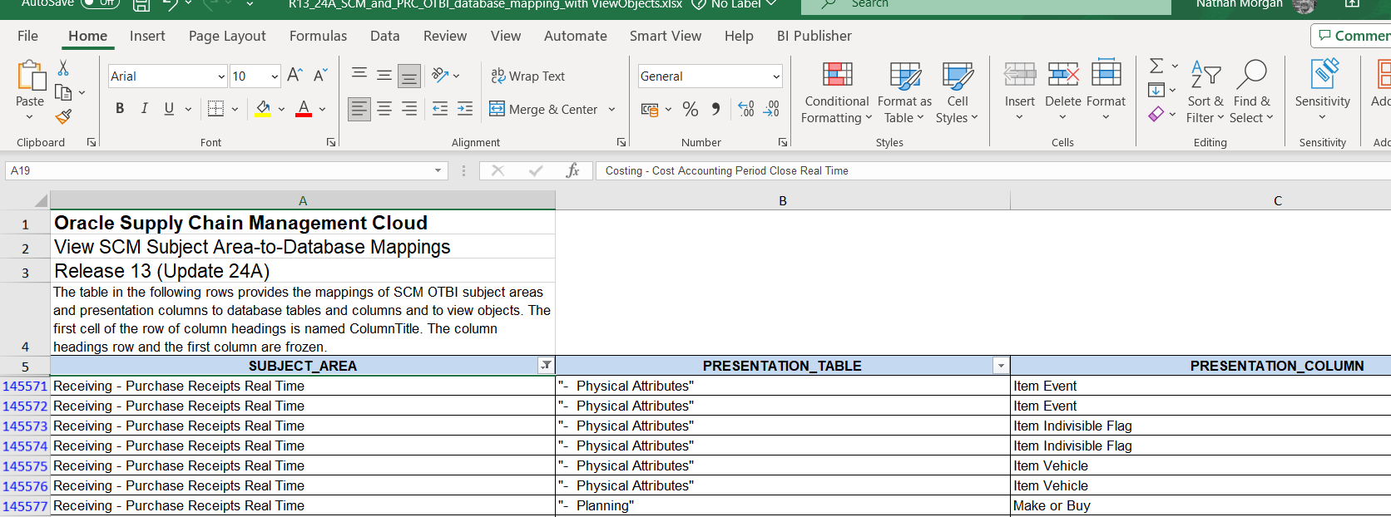Toggle Bottom Align
This screenshot has width=1391, height=517.
[x=409, y=76]
